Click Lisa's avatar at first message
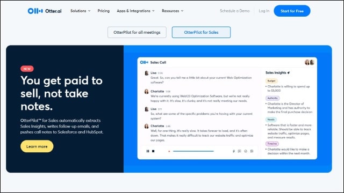 click(147, 73)
